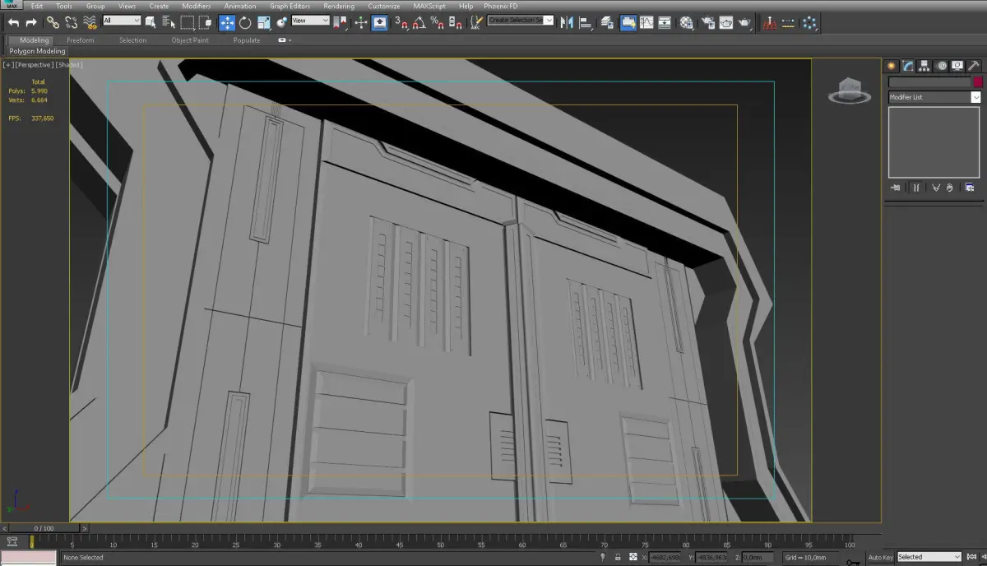Open the Selection Filter All dropdown

[x=122, y=21]
